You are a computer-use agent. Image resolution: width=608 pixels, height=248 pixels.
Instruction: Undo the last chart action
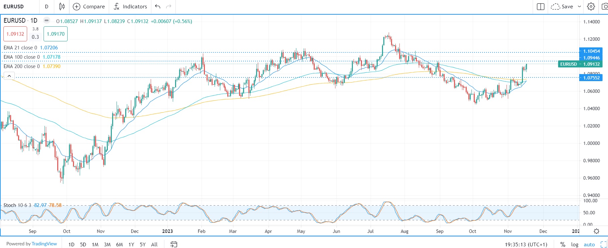(x=158, y=6)
